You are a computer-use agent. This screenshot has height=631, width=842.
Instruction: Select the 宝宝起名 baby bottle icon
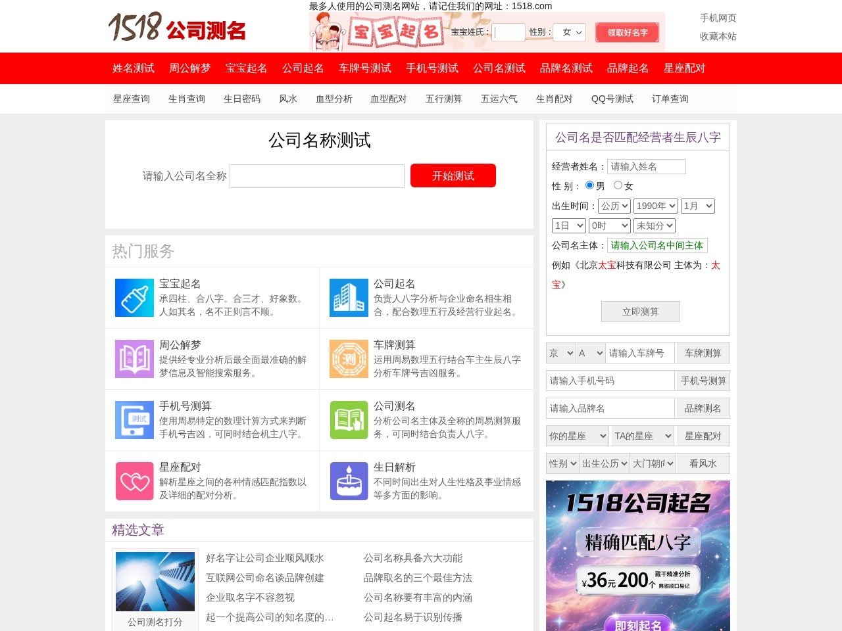(134, 297)
